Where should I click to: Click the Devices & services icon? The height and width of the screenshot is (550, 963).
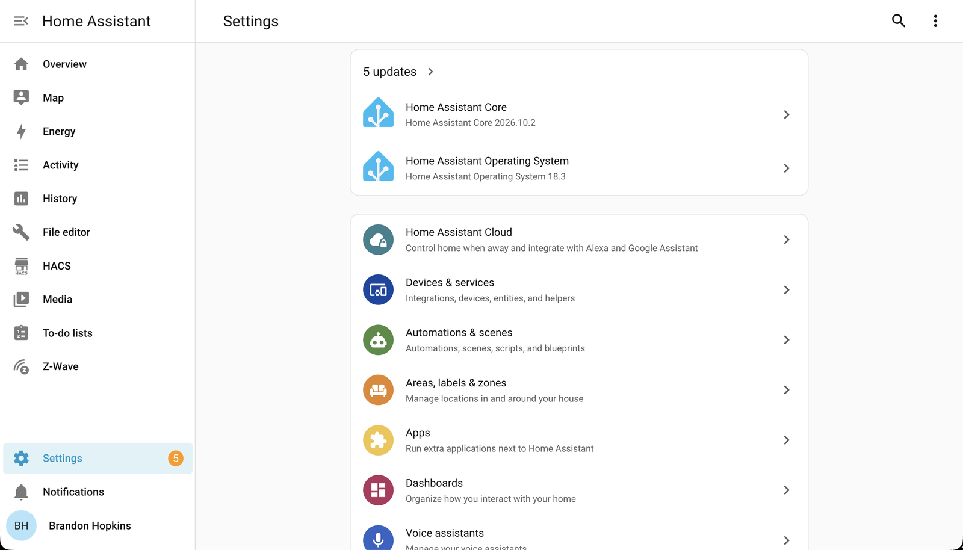click(378, 290)
